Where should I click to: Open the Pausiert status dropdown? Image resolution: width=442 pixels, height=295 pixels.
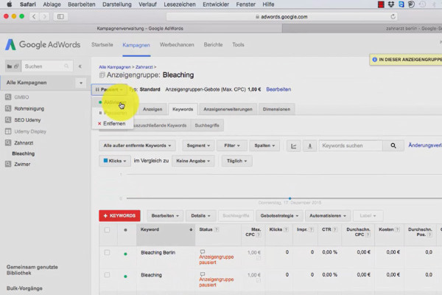(x=109, y=89)
